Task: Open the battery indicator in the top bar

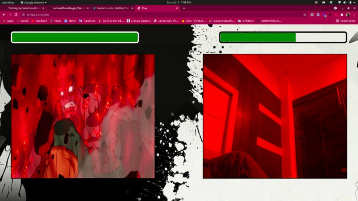Action: (350, 2)
